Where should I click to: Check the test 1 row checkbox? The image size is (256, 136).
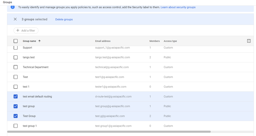(x=16, y=87)
